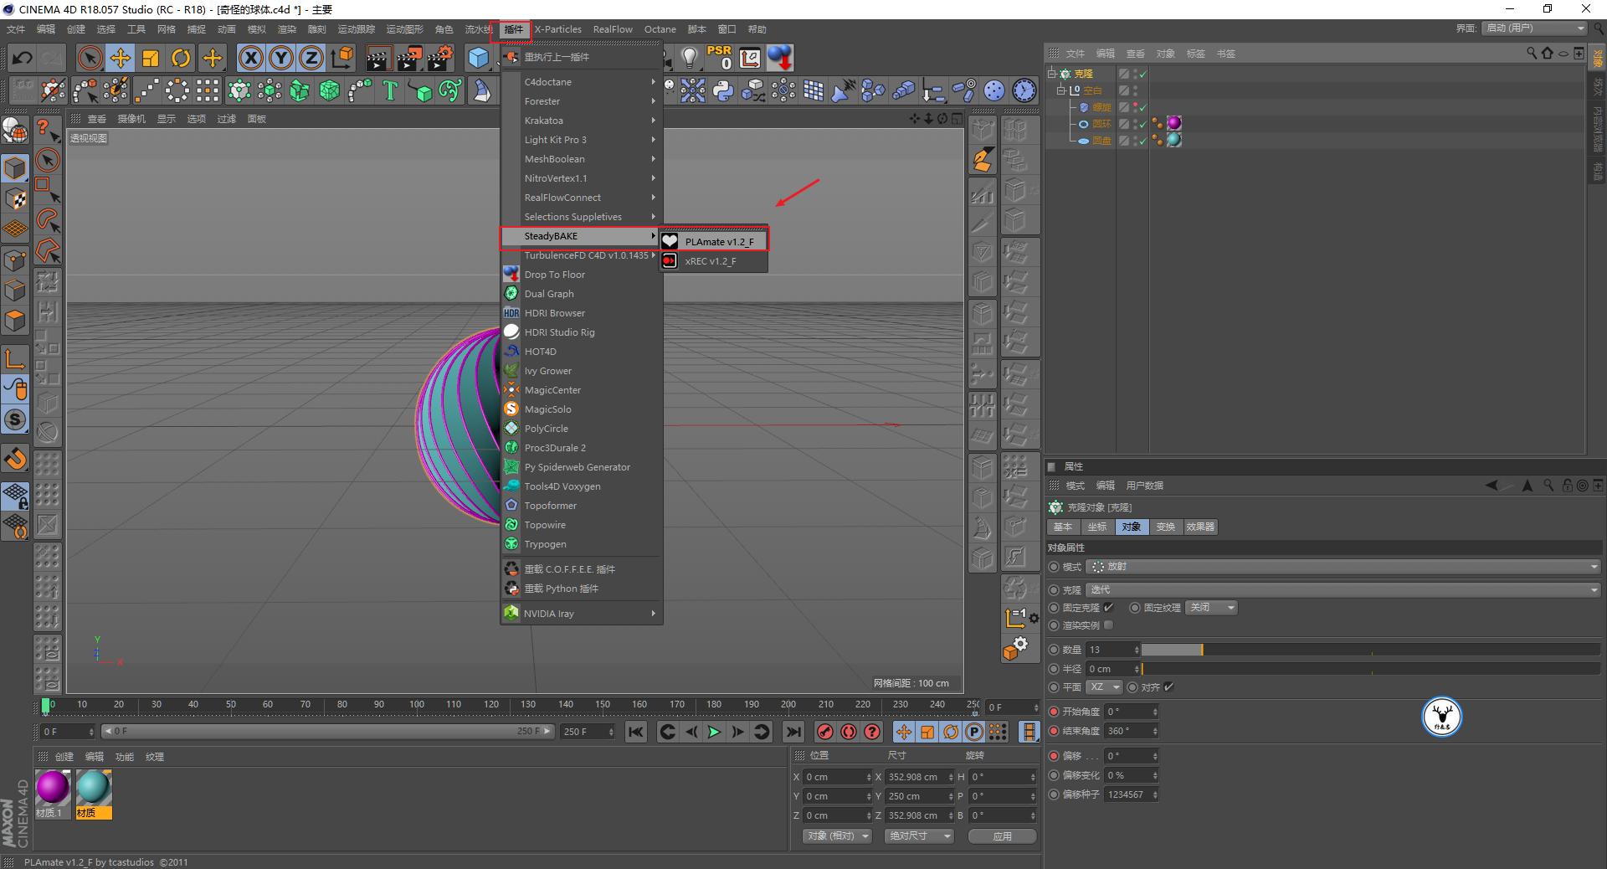Open the 平面 XZ dropdown
The height and width of the screenshot is (869, 1607).
point(1104,687)
